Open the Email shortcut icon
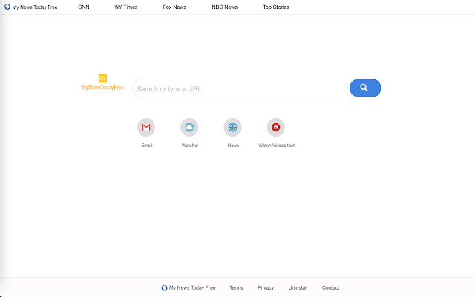The width and height of the screenshot is (475, 297). pyautogui.click(x=146, y=127)
